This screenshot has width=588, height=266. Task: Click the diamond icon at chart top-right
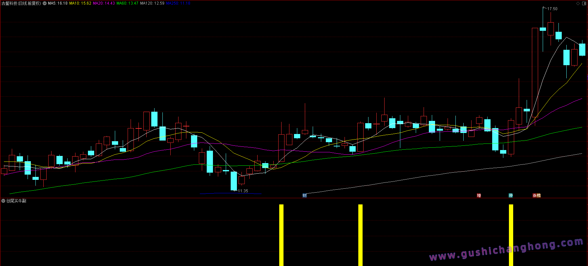[x=578, y=3]
